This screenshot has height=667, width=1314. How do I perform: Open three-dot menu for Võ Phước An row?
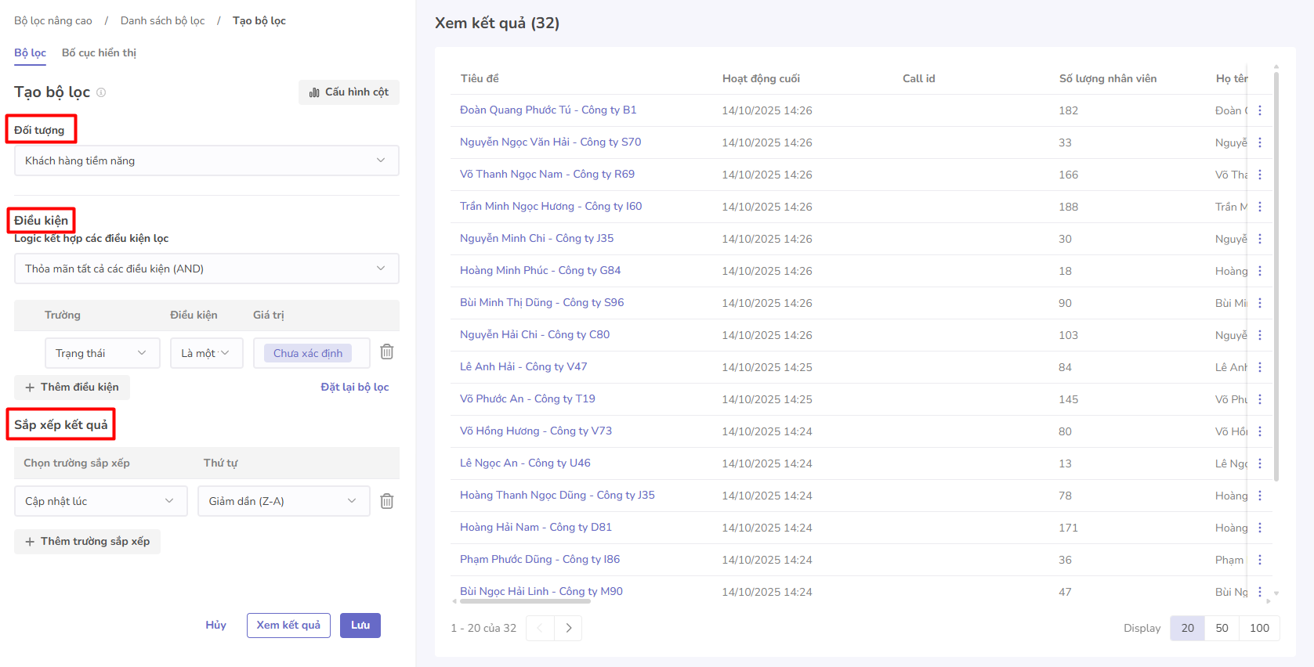click(x=1259, y=399)
